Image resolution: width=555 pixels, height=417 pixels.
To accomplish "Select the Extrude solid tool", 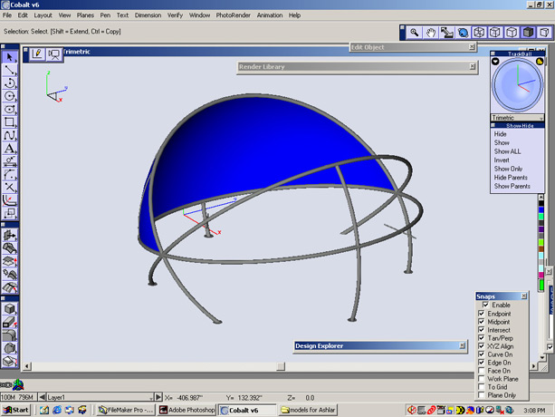I will click(x=10, y=322).
